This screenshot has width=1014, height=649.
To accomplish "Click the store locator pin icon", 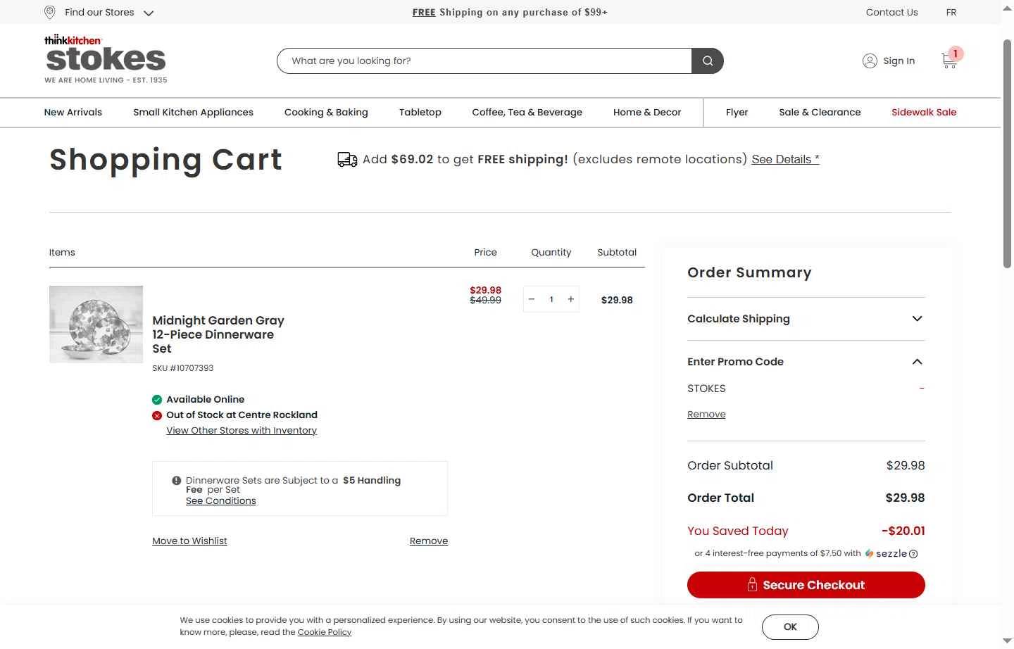I will point(49,12).
